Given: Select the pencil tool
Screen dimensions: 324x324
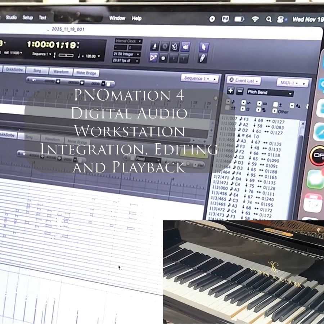Looking at the screenshot, I should [203, 58].
